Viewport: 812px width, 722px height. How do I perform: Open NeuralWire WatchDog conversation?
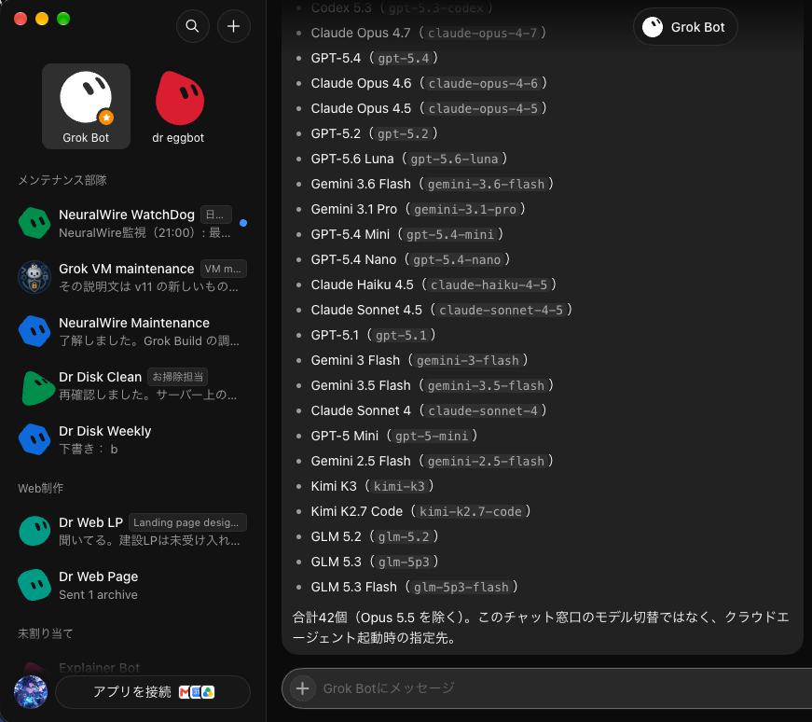[133, 223]
